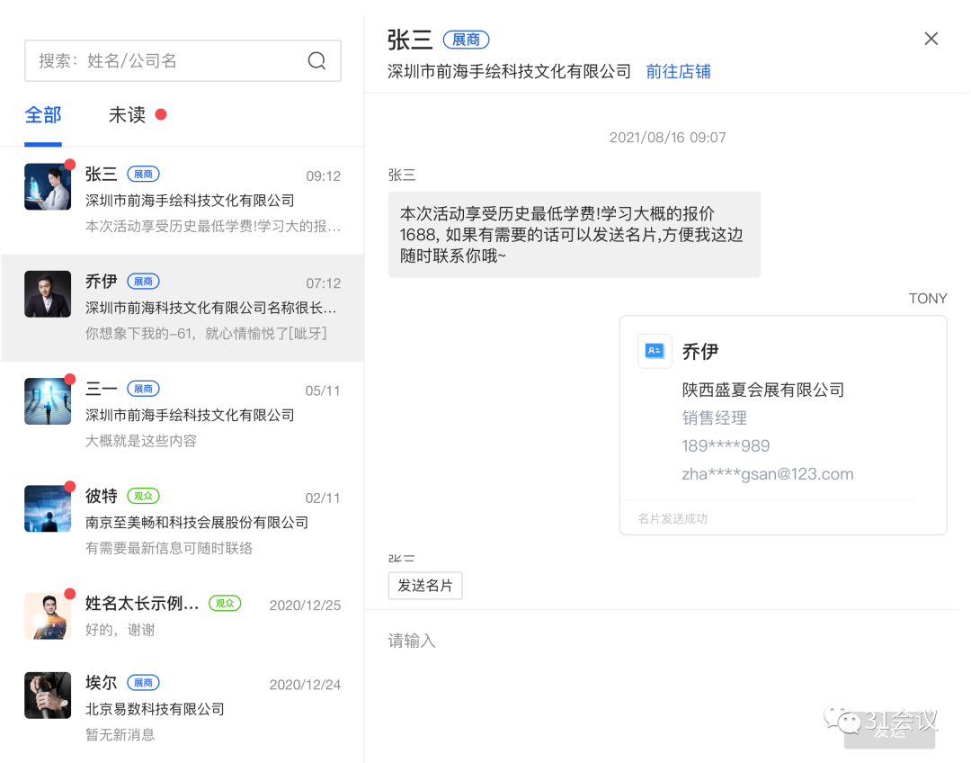The width and height of the screenshot is (971, 763).
Task: Click the 姓名/公司名 search box
Action: pos(162,60)
